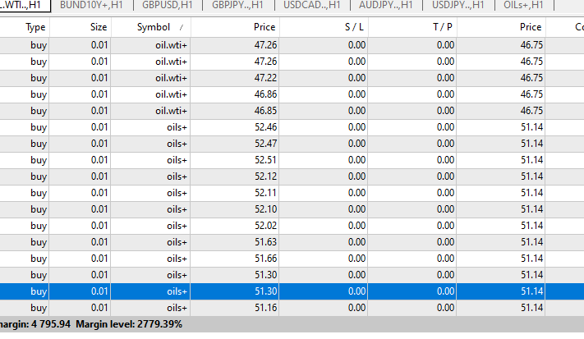The image size is (584, 339).
Task: Sort by the S / L column header
Action: click(324, 27)
